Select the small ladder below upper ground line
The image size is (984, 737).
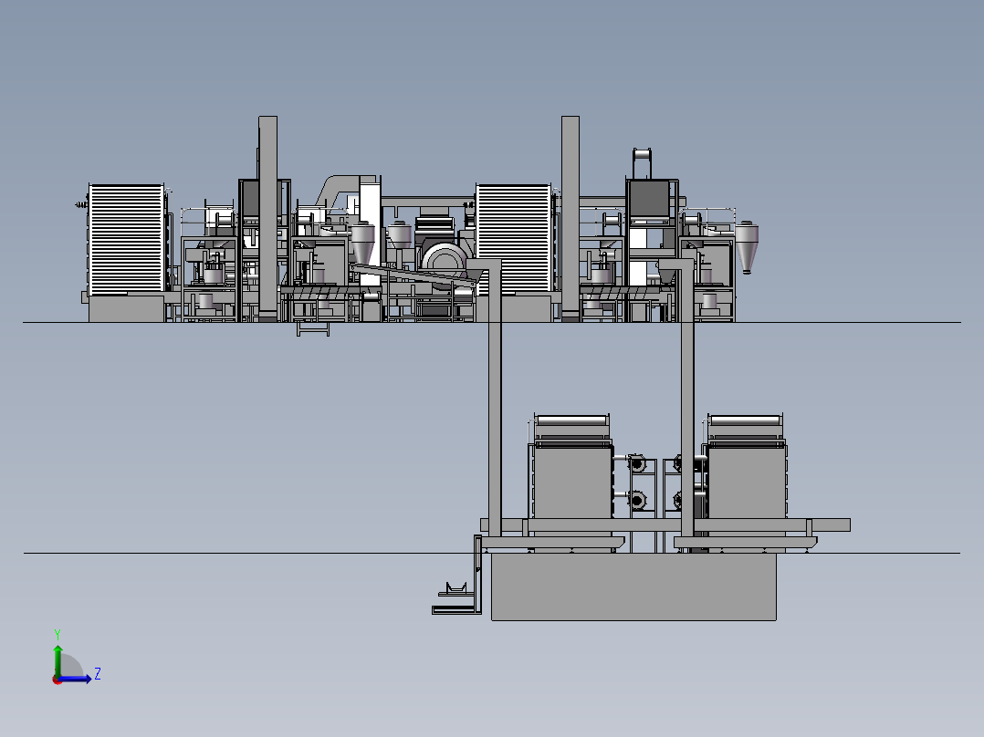312,328
